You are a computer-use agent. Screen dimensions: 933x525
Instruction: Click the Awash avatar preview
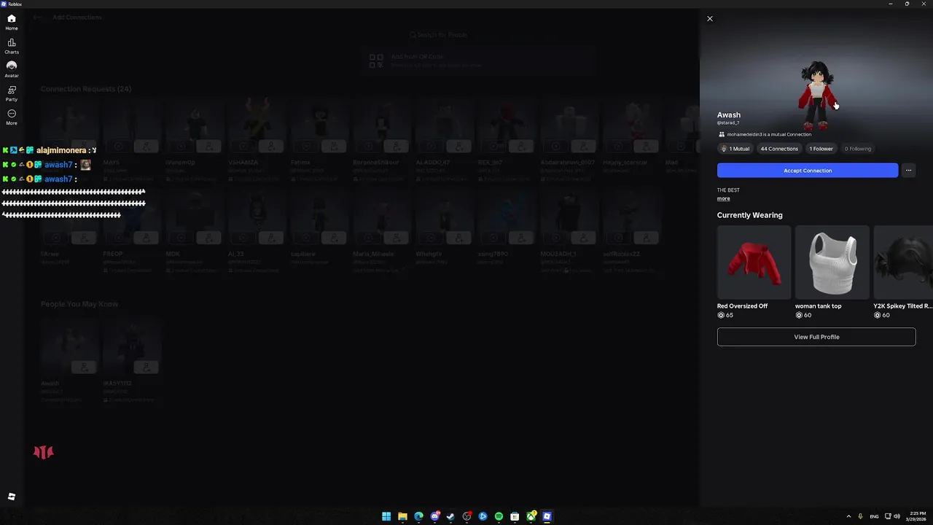[x=816, y=95]
